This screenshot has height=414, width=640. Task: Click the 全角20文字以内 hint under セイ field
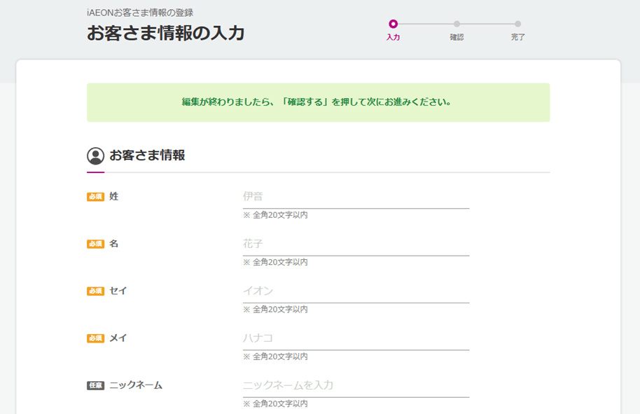(275, 310)
